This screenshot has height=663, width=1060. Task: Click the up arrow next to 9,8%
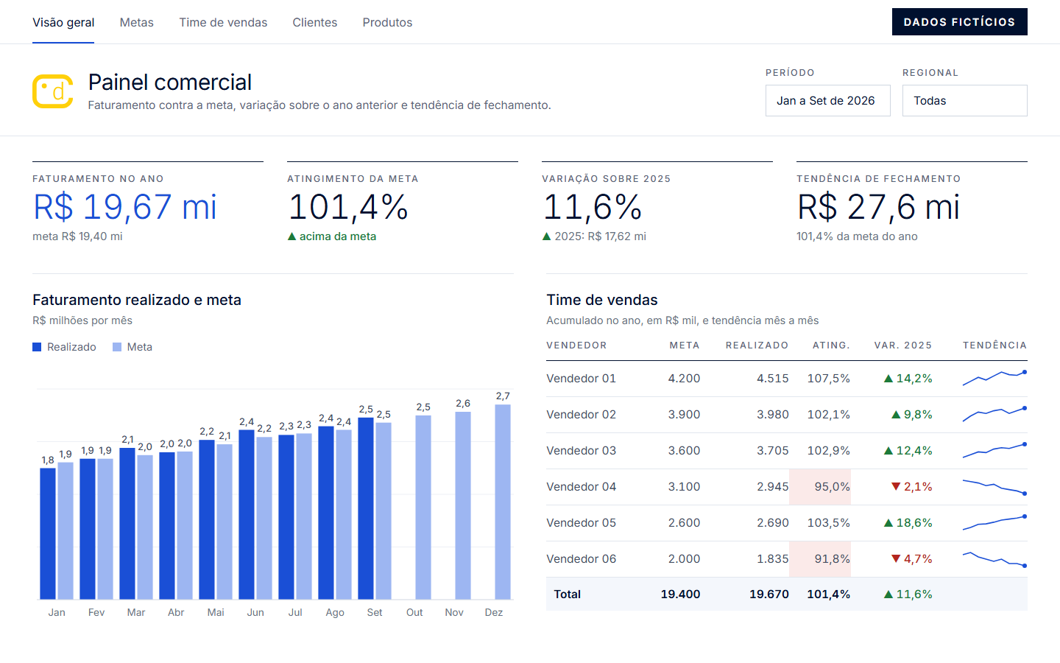click(x=896, y=415)
